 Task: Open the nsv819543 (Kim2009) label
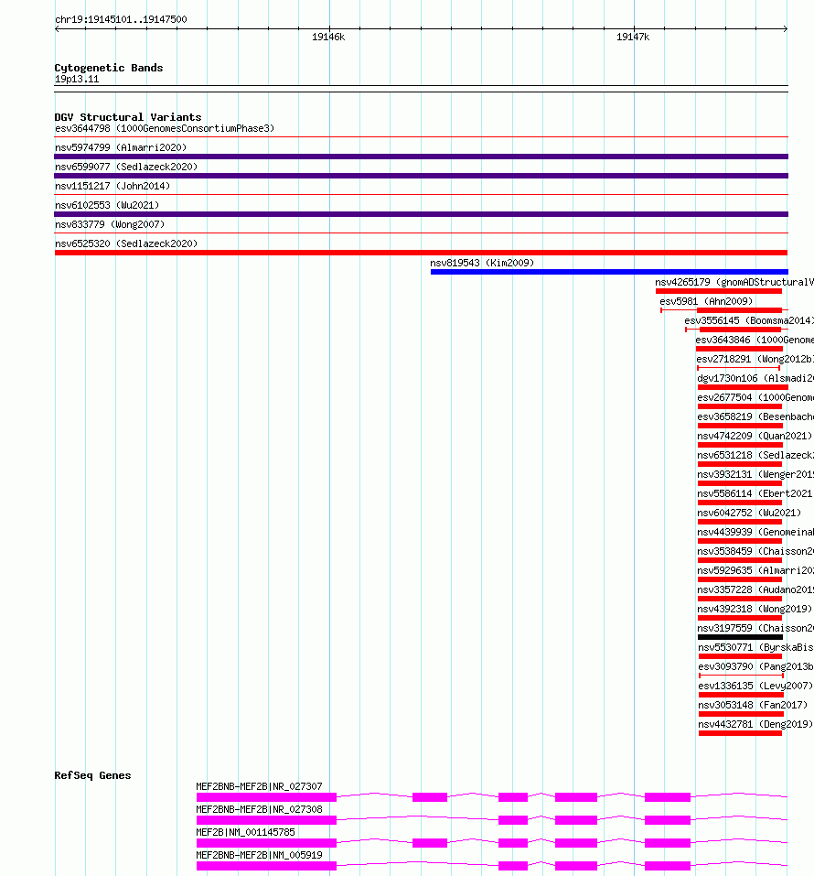click(482, 263)
